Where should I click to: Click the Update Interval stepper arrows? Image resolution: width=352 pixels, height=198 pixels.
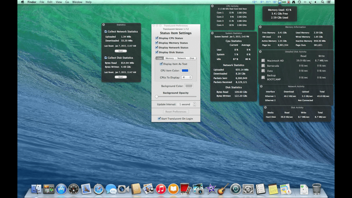[194, 104]
